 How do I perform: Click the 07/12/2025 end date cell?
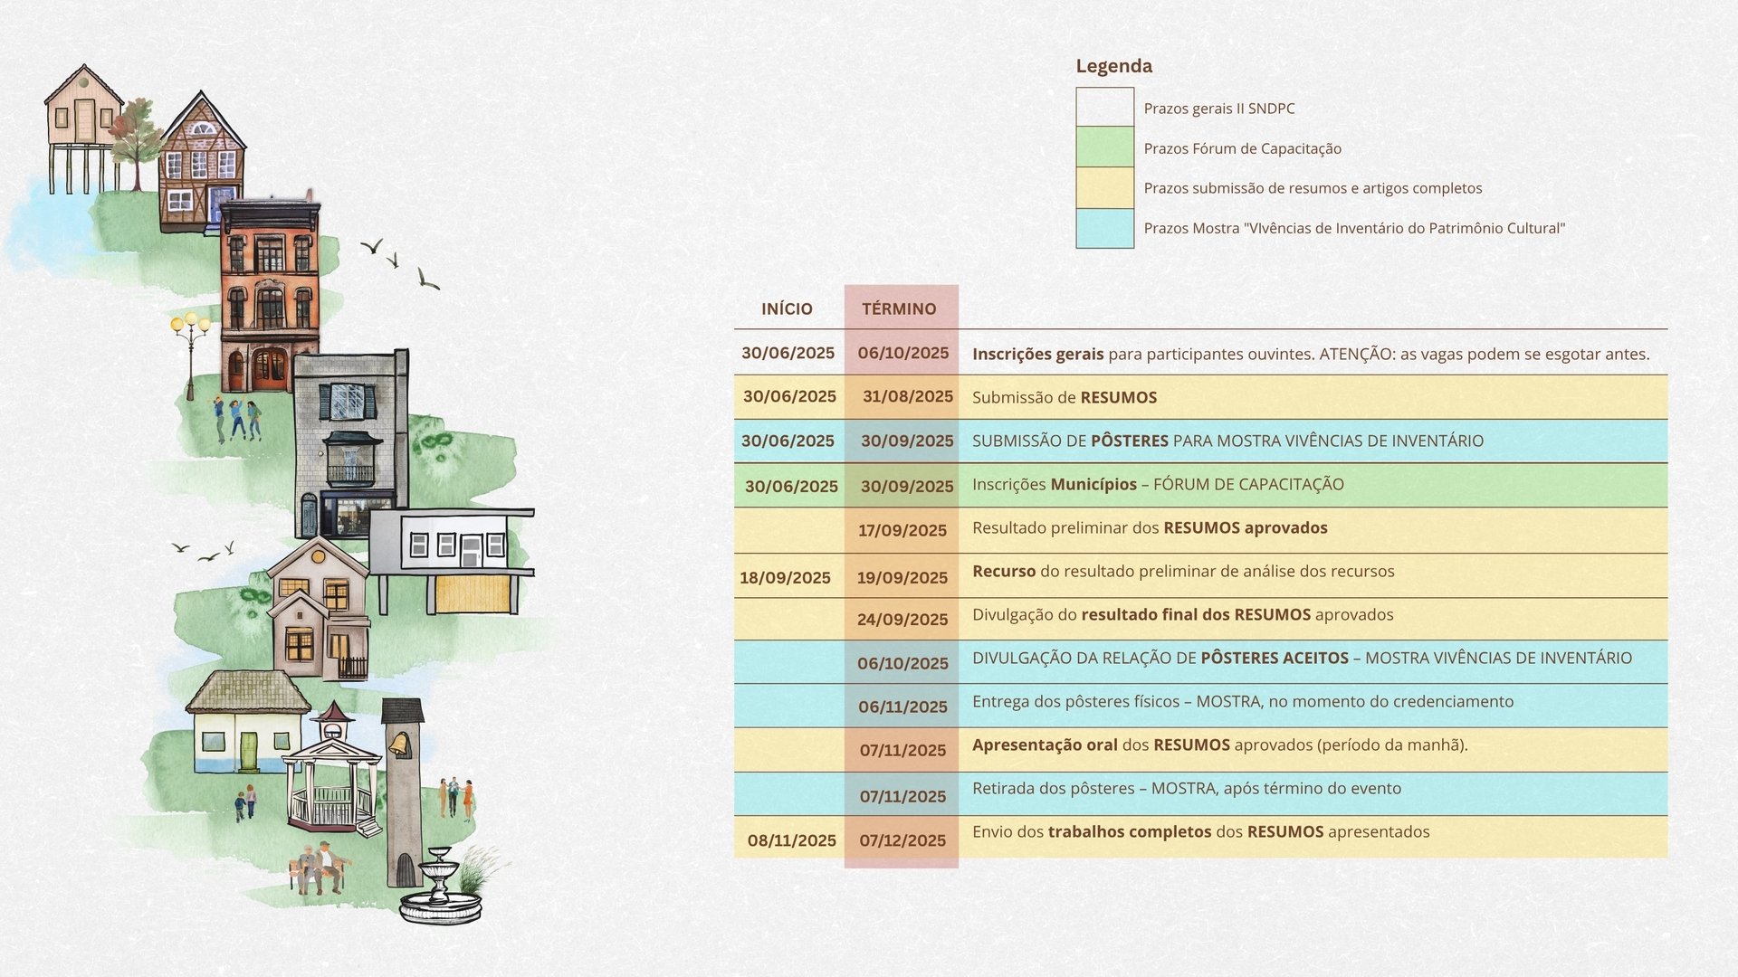(902, 840)
